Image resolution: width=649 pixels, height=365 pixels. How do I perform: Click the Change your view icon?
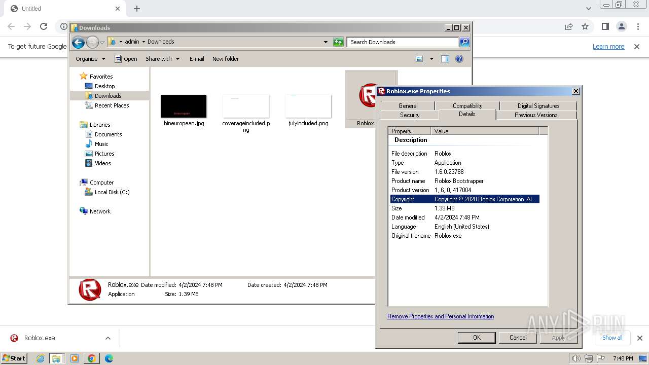click(x=419, y=59)
